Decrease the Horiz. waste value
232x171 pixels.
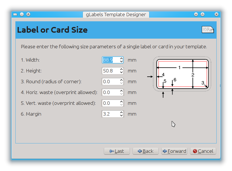point(121,94)
